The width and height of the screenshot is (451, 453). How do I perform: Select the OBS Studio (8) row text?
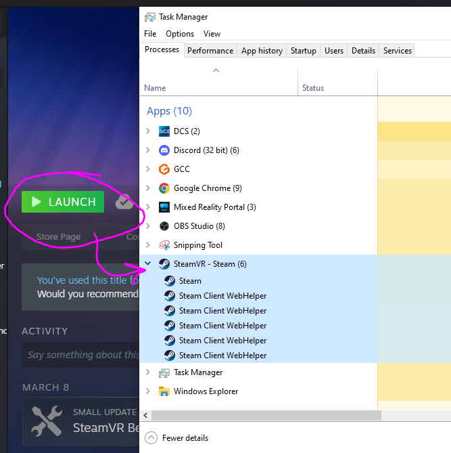[x=199, y=226]
